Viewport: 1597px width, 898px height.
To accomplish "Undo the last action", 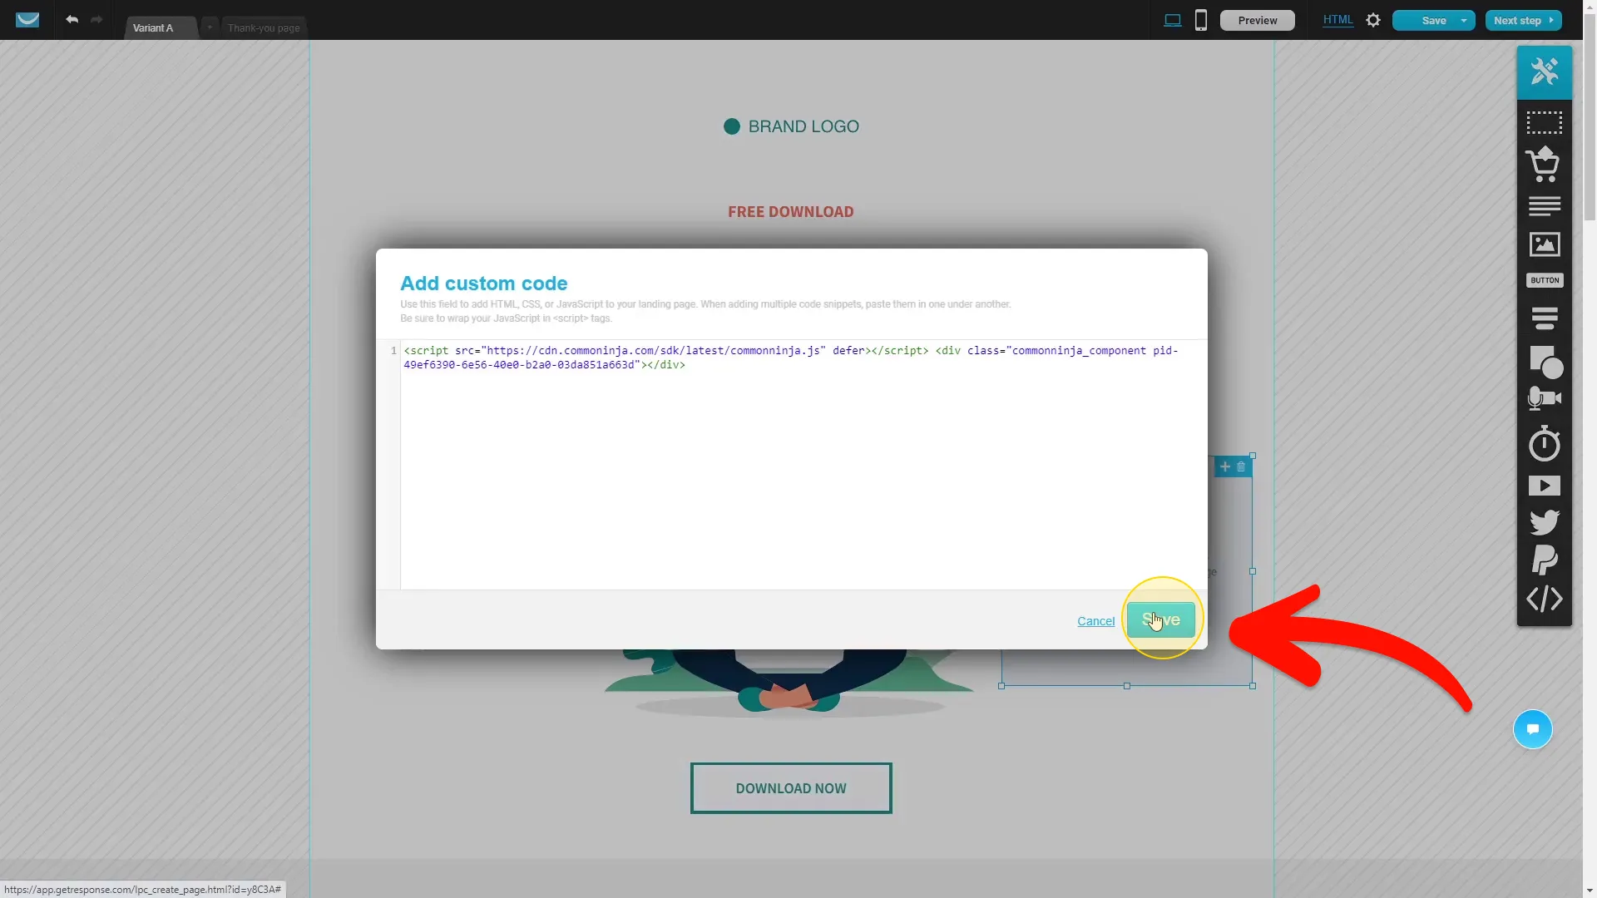I will click(72, 19).
